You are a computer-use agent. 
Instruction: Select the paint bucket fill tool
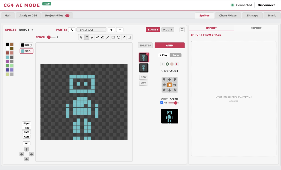click(103, 37)
